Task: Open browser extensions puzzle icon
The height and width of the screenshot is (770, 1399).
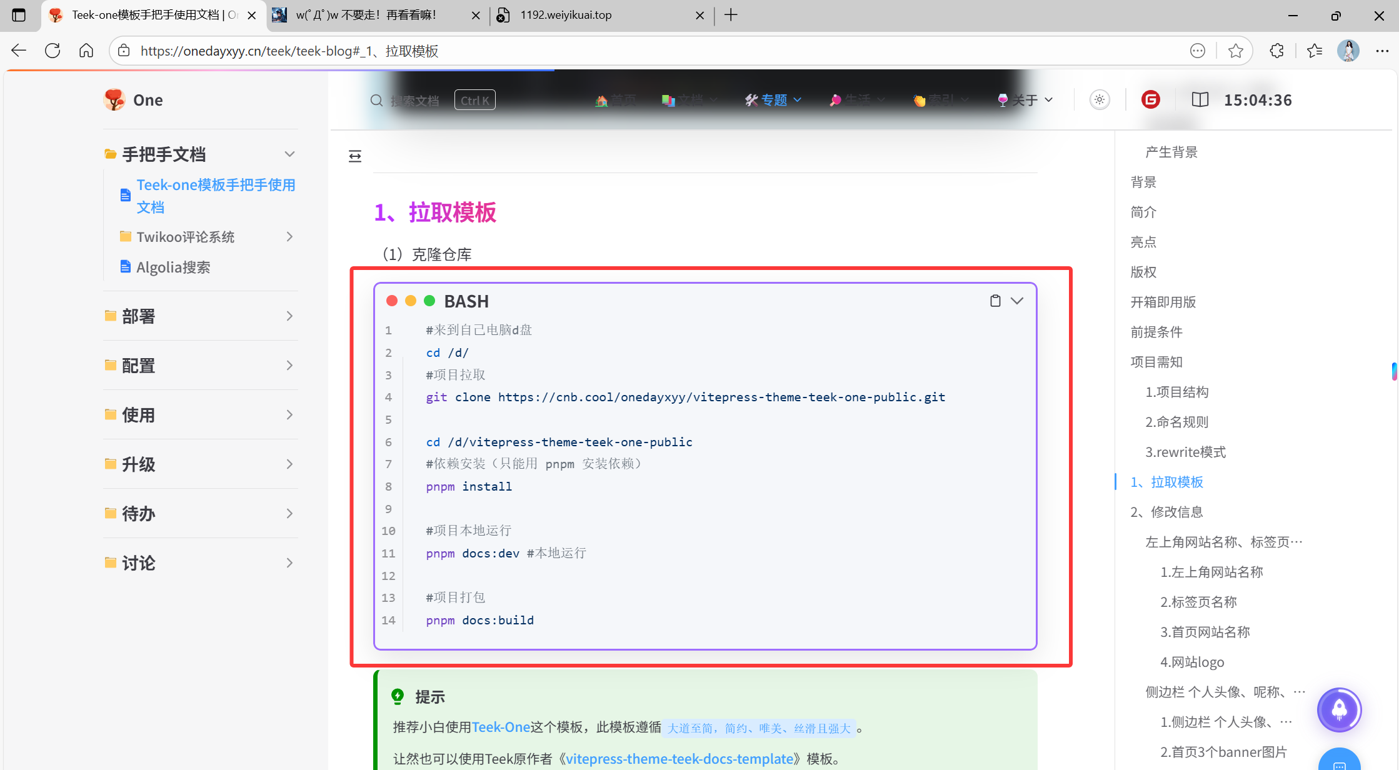Action: coord(1276,51)
